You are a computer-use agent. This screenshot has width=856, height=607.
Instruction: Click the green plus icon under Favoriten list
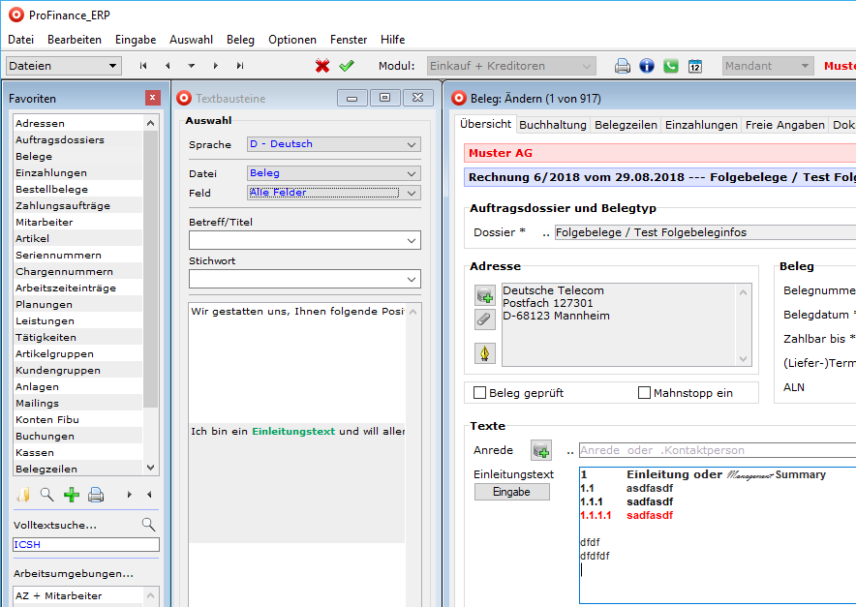click(71, 495)
